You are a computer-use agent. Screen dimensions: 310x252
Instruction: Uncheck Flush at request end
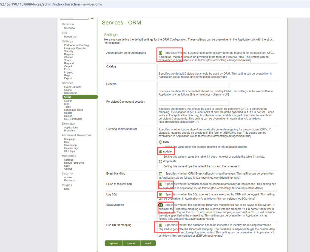161,184
